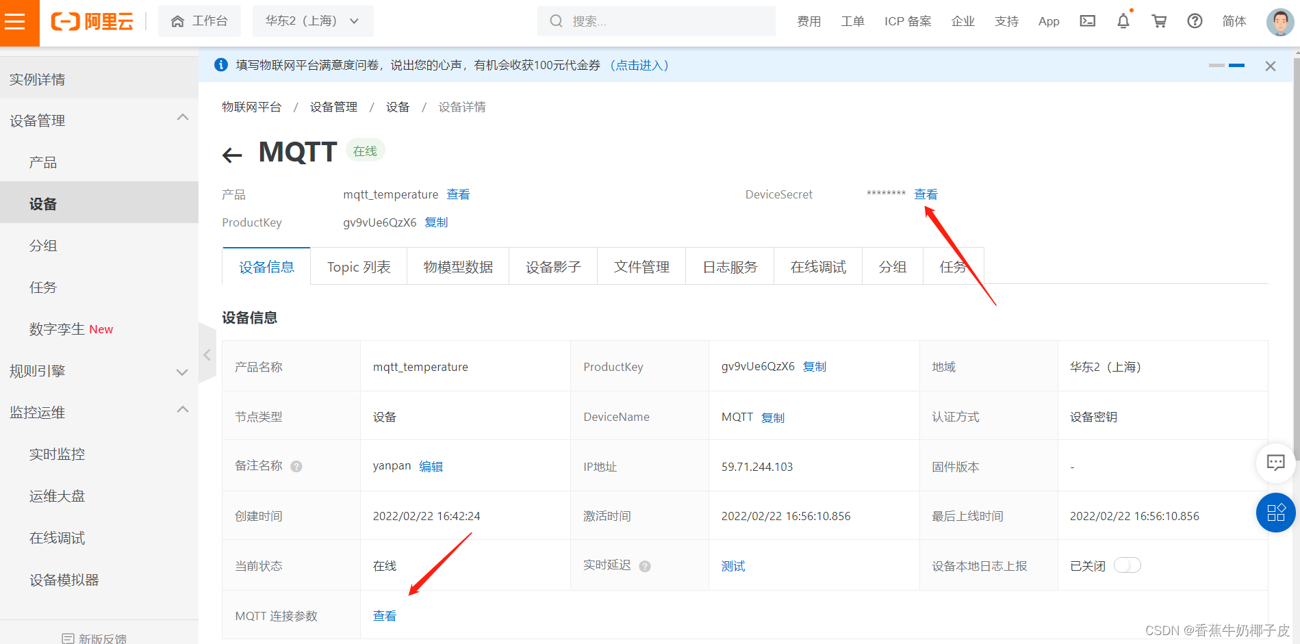The width and height of the screenshot is (1300, 644).
Task: Collapse the 设备管理 sidebar section
Action: (x=99, y=120)
